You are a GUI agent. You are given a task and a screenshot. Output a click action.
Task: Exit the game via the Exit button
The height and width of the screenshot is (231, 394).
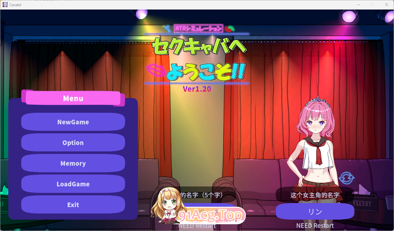click(73, 204)
